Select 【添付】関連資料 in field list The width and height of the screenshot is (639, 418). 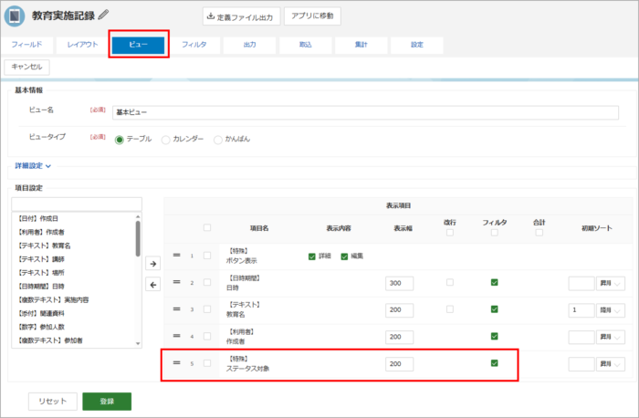pyautogui.click(x=41, y=313)
